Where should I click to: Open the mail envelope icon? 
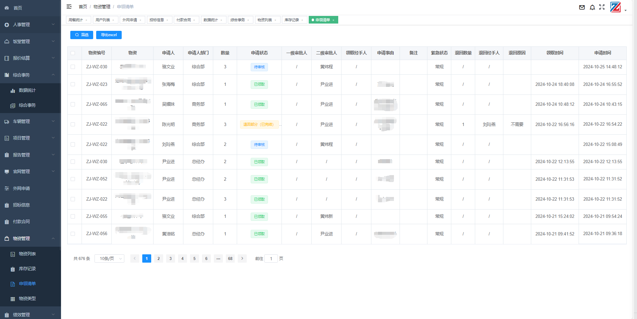point(582,7)
